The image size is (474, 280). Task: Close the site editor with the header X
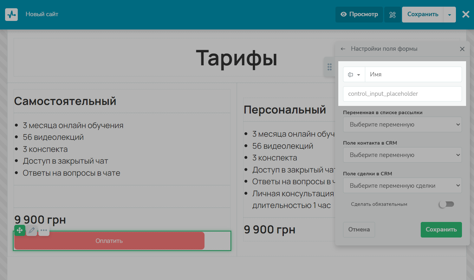tap(466, 14)
